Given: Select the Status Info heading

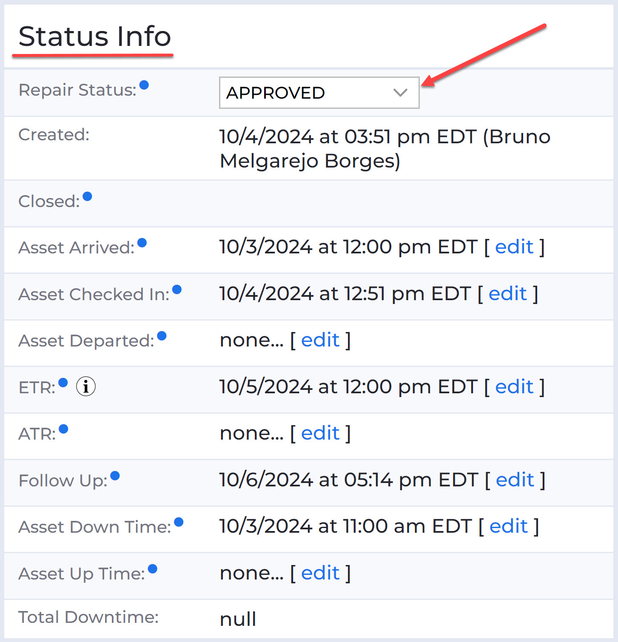Looking at the screenshot, I should pyautogui.click(x=95, y=36).
